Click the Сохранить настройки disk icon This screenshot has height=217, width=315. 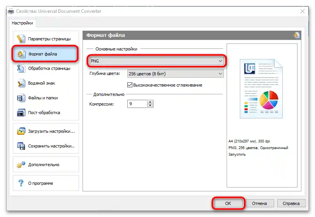21,146
